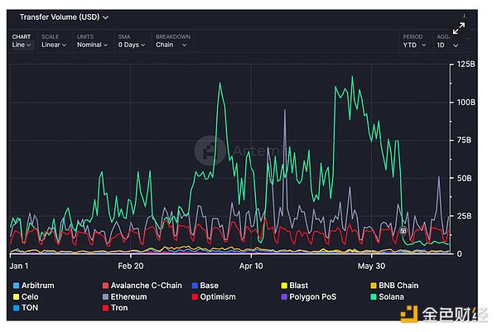Click the Artemis watermark logo in chart
Image resolution: width=497 pixels, height=332 pixels.
pyautogui.click(x=210, y=152)
